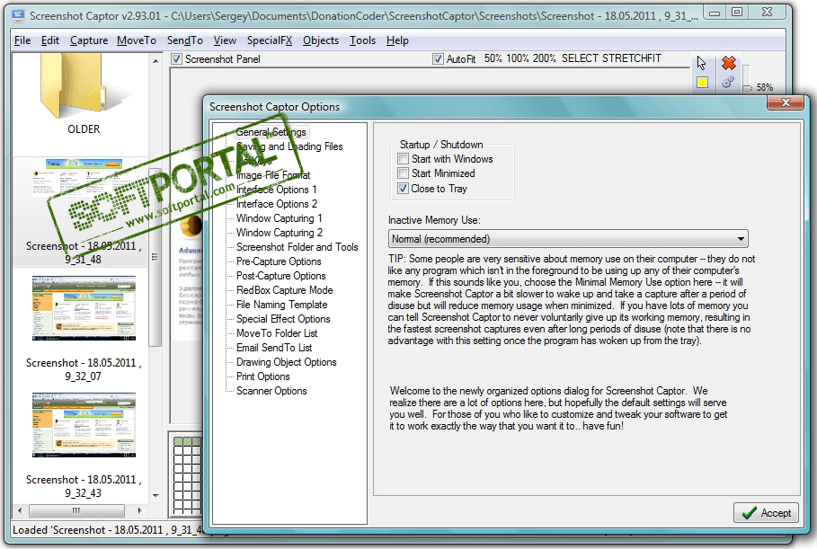
Task: Open the Tools menu
Action: (x=362, y=40)
